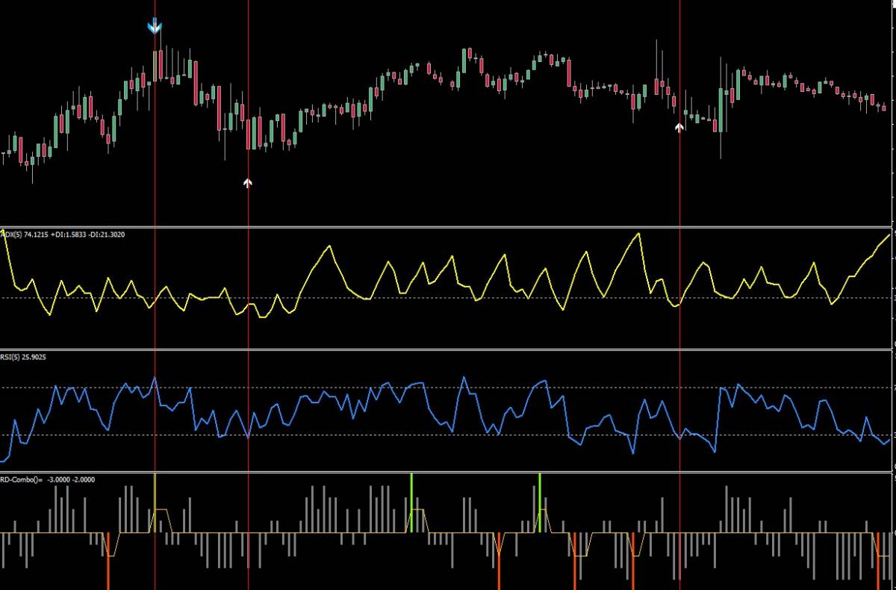
Task: Click the blue double-down sell arrow above candles
Action: (x=155, y=27)
